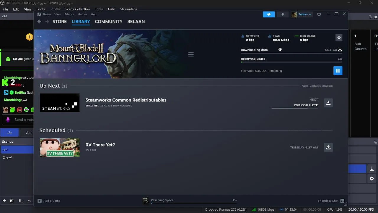
Task: Click Bannerlord icon in bottom download bar
Action: 145,201
